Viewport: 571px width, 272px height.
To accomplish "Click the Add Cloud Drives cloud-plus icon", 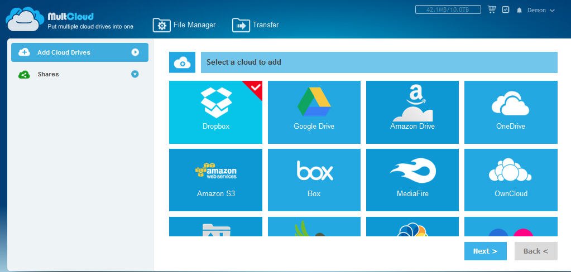I will [24, 52].
